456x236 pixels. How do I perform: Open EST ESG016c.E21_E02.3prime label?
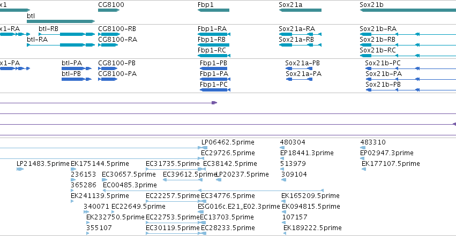tap(239, 207)
